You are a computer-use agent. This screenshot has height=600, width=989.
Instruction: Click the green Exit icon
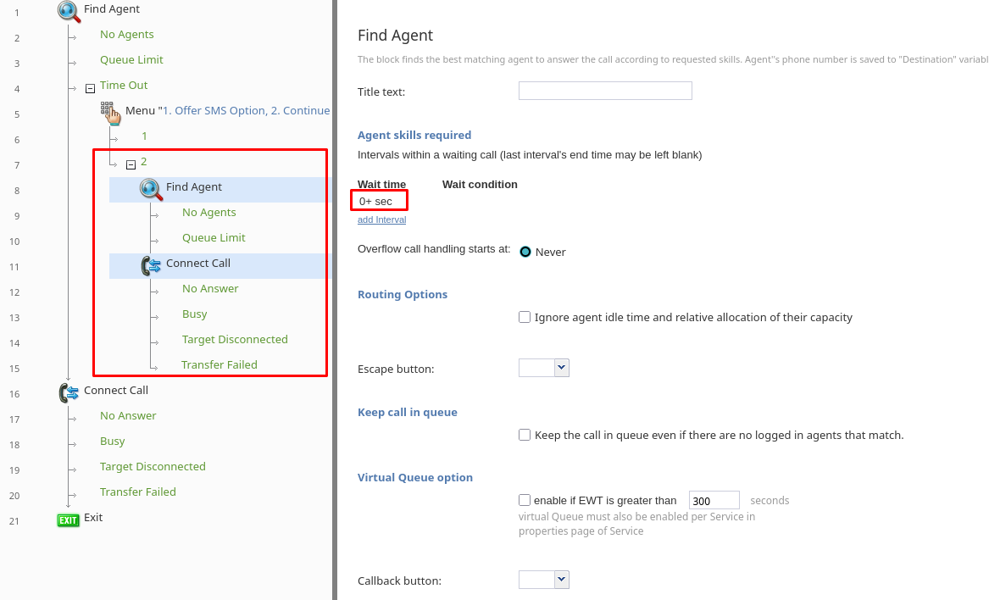coord(68,519)
